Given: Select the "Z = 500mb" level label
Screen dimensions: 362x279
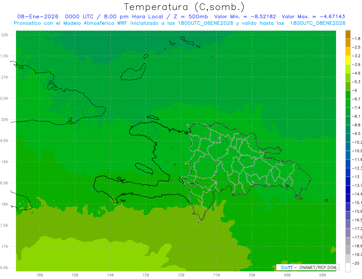Looking at the screenshot, I should coord(190,17).
